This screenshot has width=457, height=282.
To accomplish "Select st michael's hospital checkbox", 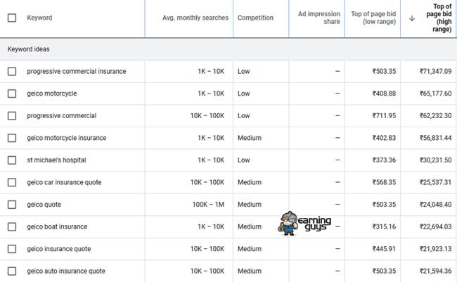I will (x=12, y=160).
